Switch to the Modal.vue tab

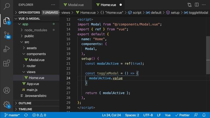coord(76,5)
